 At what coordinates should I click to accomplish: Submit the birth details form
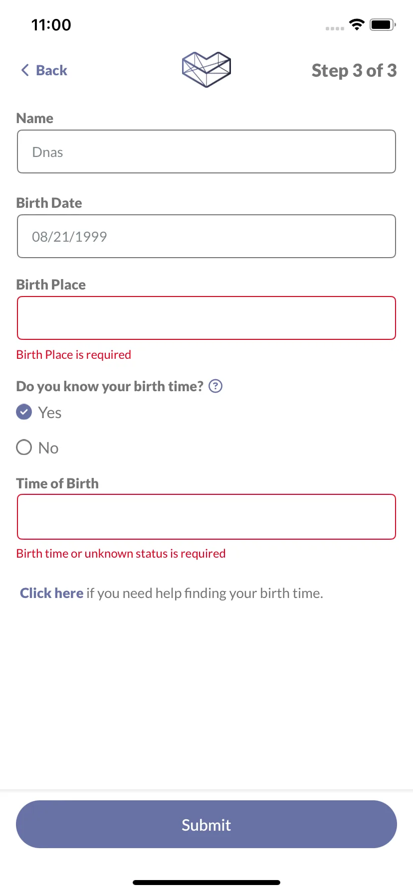pyautogui.click(x=206, y=824)
